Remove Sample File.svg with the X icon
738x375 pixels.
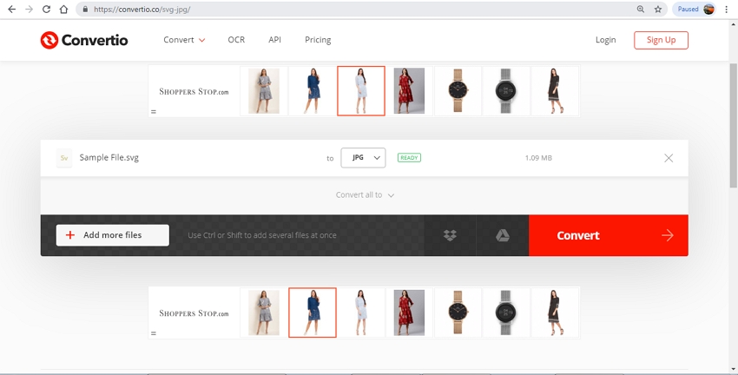(x=668, y=158)
